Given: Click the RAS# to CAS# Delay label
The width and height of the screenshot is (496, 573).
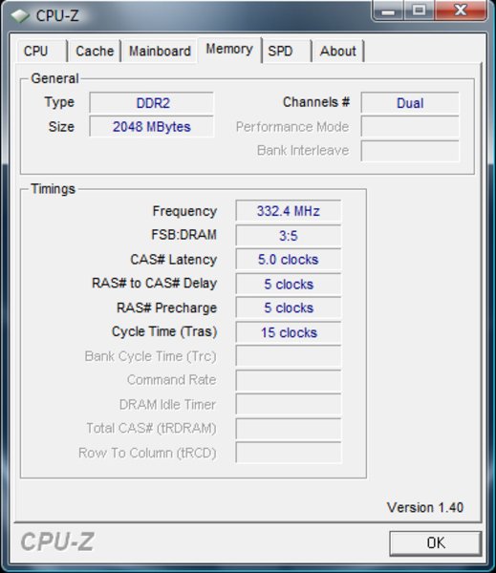Looking at the screenshot, I should tap(155, 284).
